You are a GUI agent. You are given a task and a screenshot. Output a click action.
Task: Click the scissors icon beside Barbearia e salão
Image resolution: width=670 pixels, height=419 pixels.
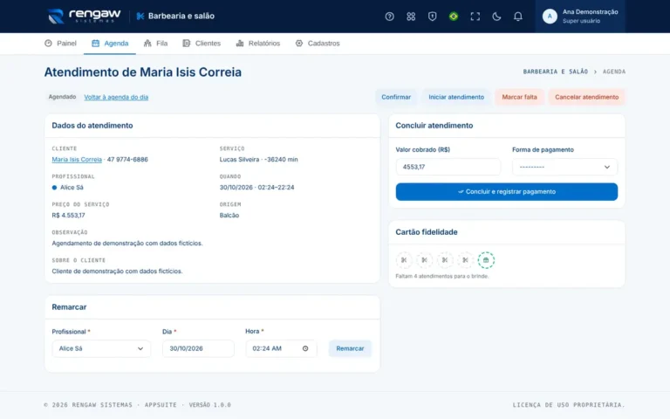pos(140,17)
